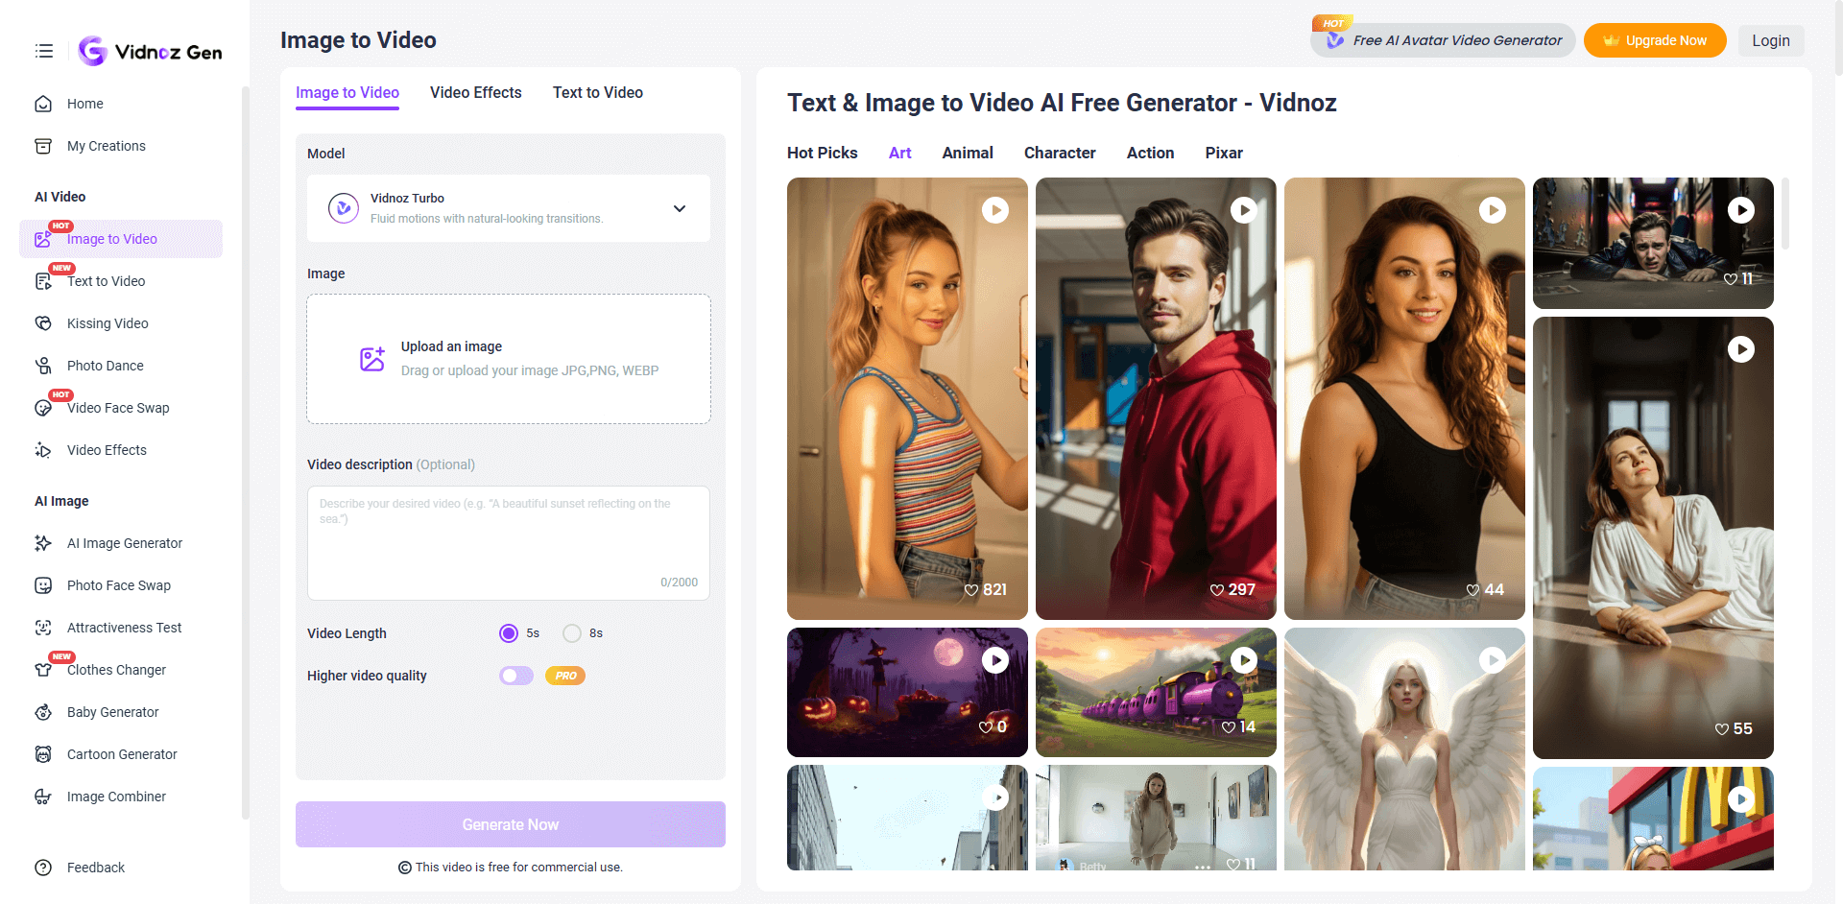
Task: Switch to the Video Effects tab
Action: pos(475,92)
